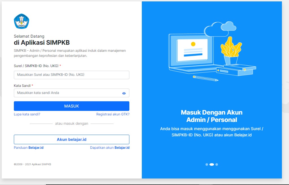Screen dimensions: 289x185
Task: Click the Akun belajar.id button
Action: [x=71, y=139]
